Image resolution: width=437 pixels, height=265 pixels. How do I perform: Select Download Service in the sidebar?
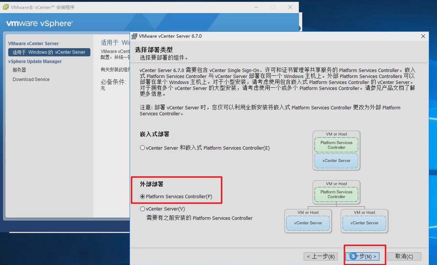(x=31, y=79)
